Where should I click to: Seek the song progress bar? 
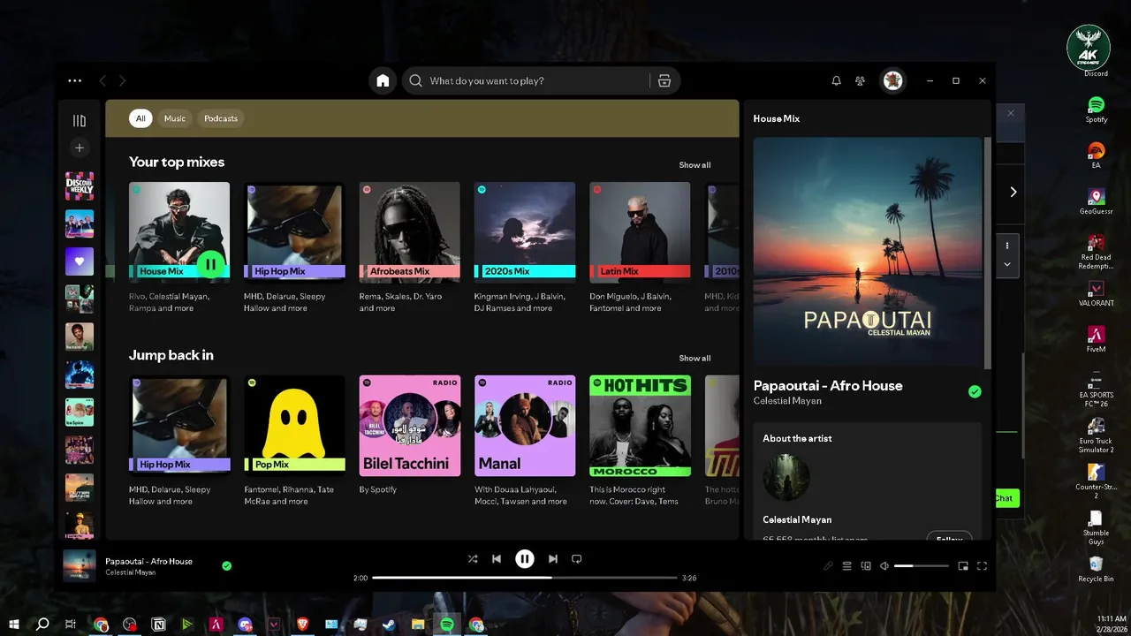(525, 578)
